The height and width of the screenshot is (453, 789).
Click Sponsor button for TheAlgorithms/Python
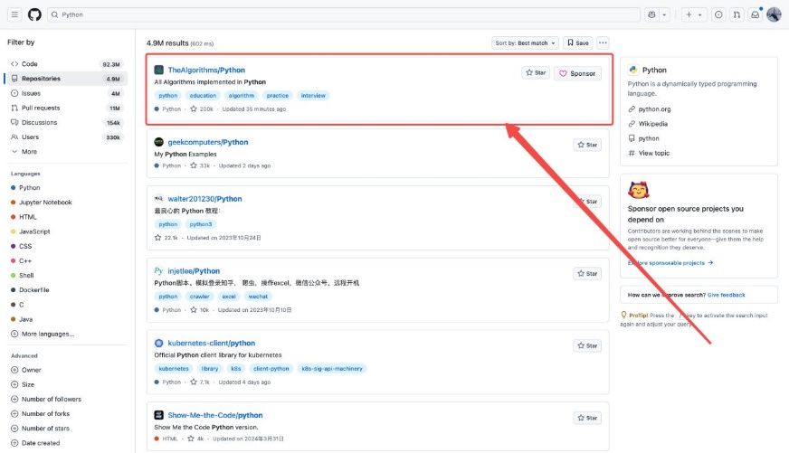click(577, 73)
